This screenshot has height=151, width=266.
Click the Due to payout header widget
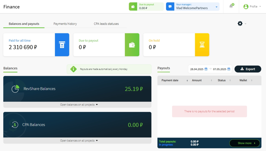146,6
